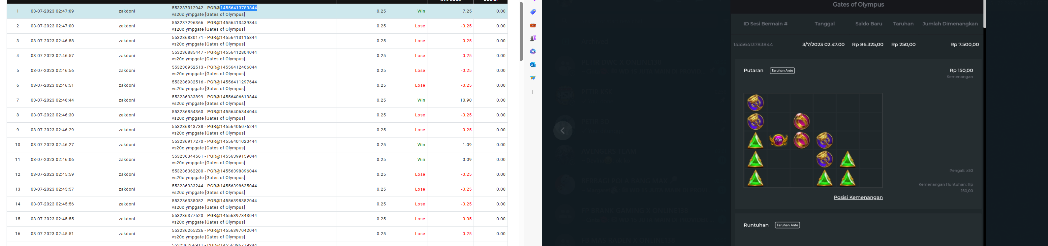Click the game history panel scrollbar

point(985,14)
